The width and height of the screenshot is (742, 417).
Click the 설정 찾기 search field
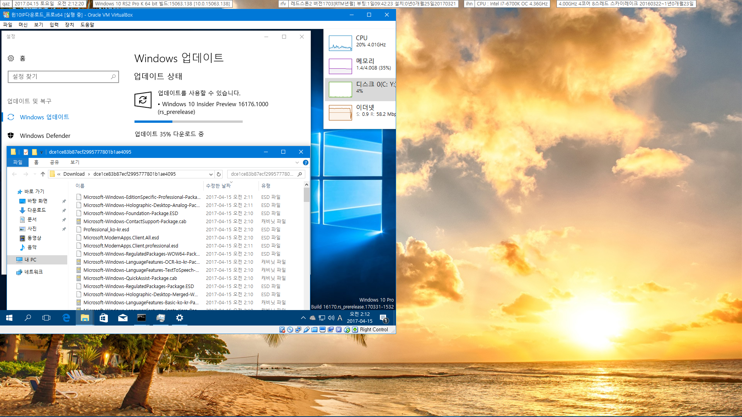[63, 77]
